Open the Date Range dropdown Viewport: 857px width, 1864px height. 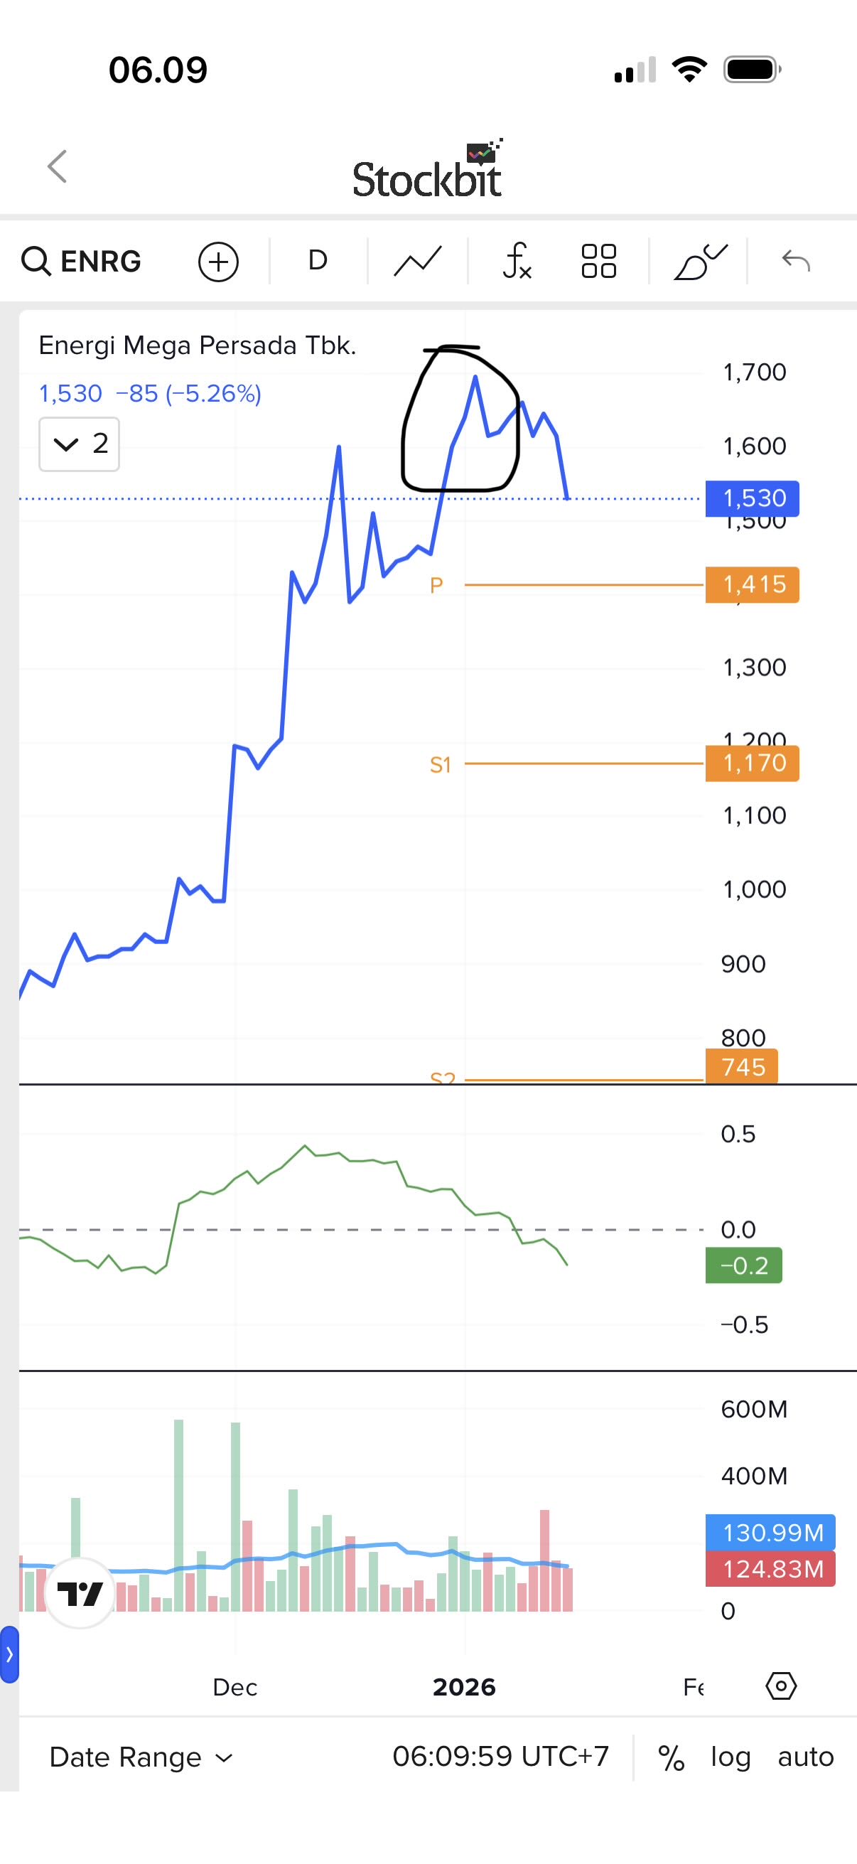click(141, 1757)
